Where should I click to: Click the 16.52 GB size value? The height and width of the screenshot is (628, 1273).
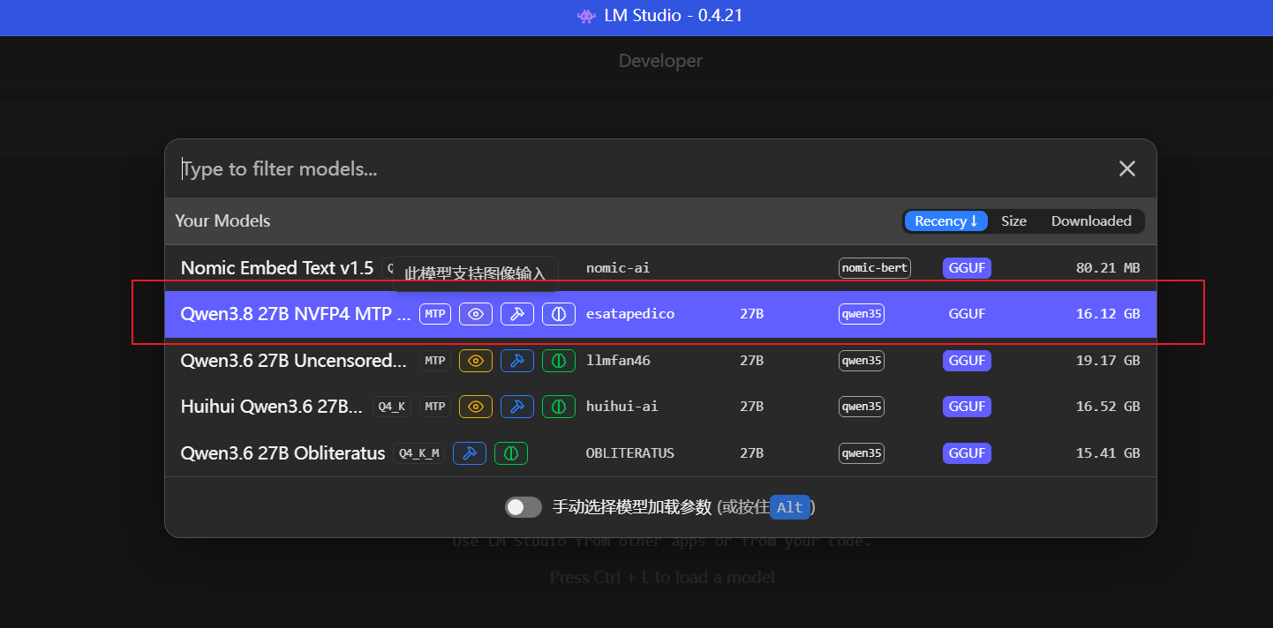pyautogui.click(x=1108, y=406)
